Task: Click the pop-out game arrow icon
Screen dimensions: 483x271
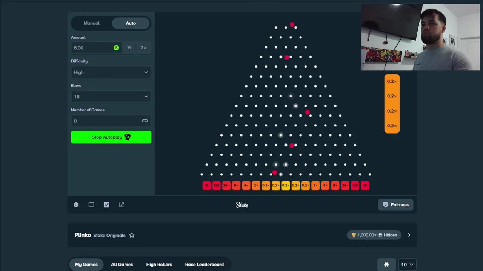Action: [122, 205]
